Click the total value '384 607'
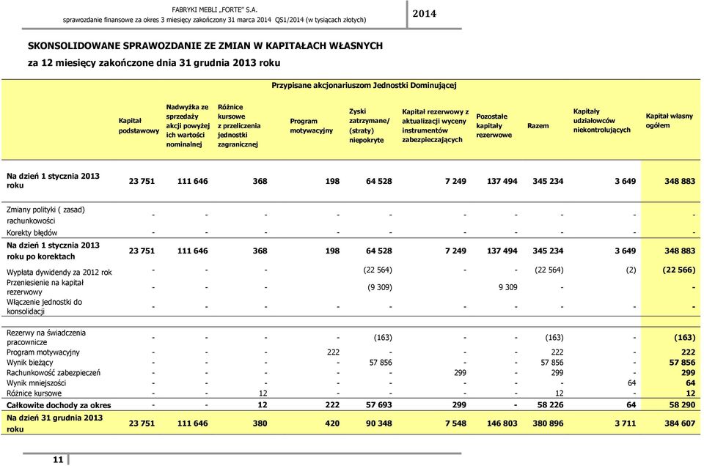This screenshot has height=466, width=704. (680, 423)
